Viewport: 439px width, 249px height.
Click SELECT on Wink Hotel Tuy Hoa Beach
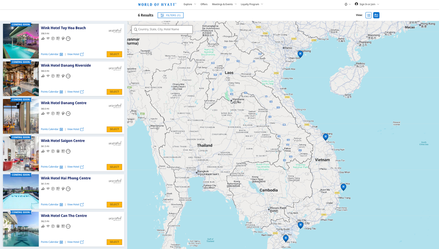[x=115, y=53]
